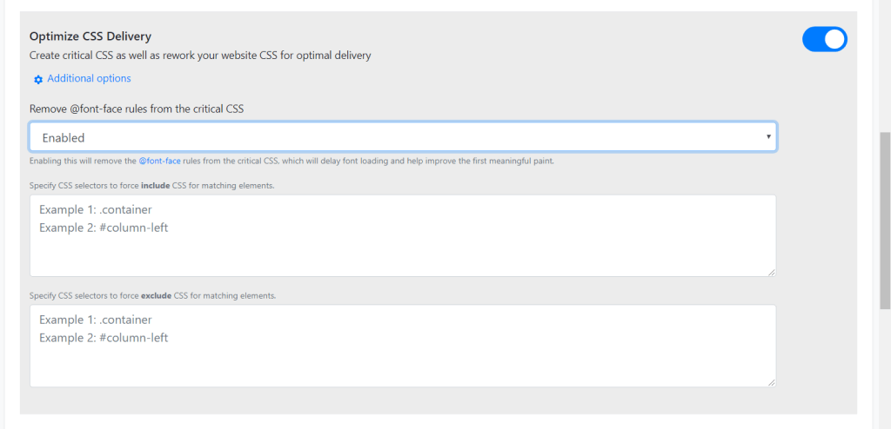Click the dropdown arrow next to Enabled

point(768,136)
